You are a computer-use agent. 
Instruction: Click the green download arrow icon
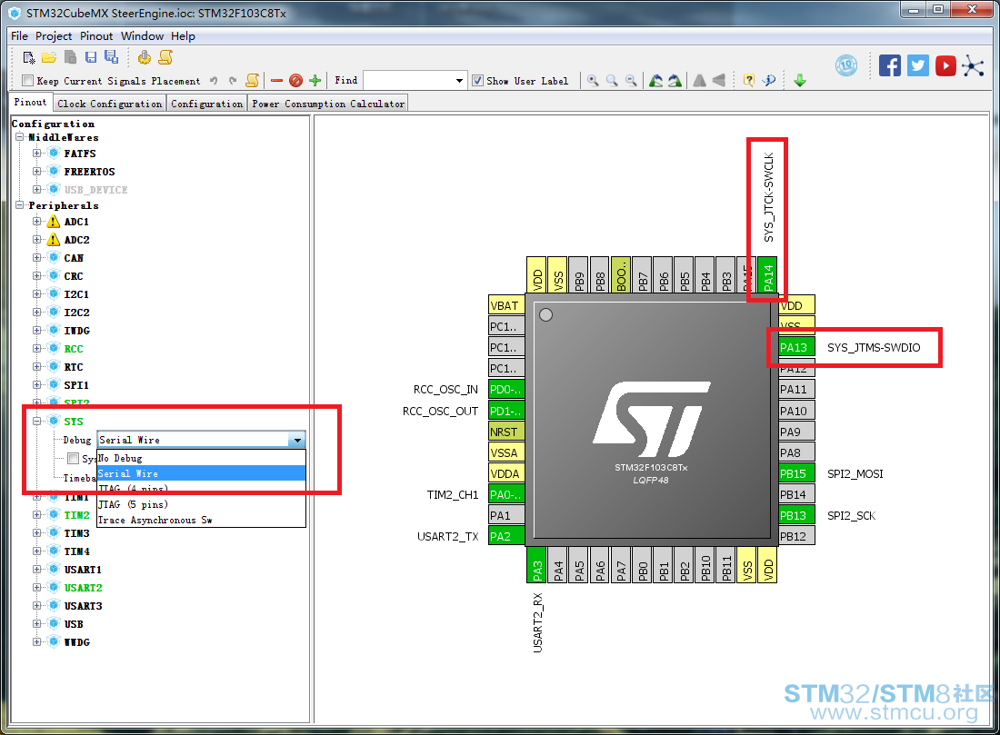[x=800, y=80]
